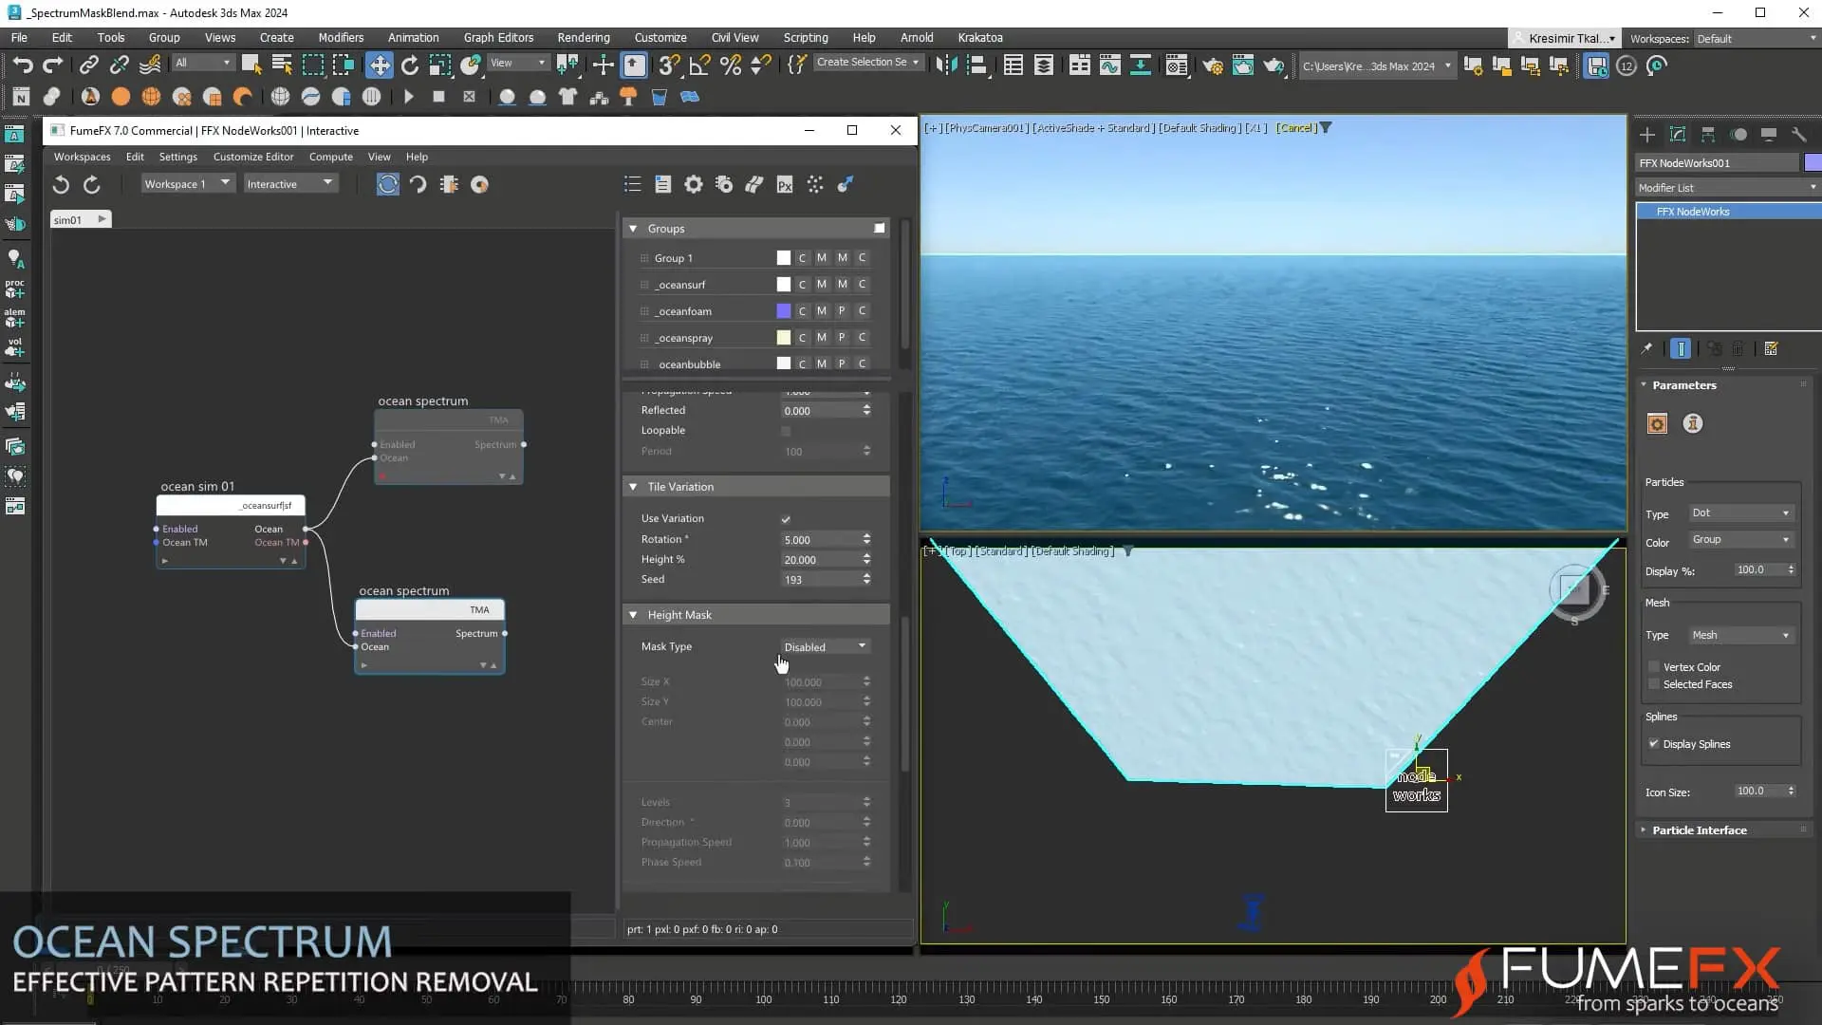The image size is (1822, 1025).
Task: Select the FFX NodeWorks modifier entry
Action: 1693,212
